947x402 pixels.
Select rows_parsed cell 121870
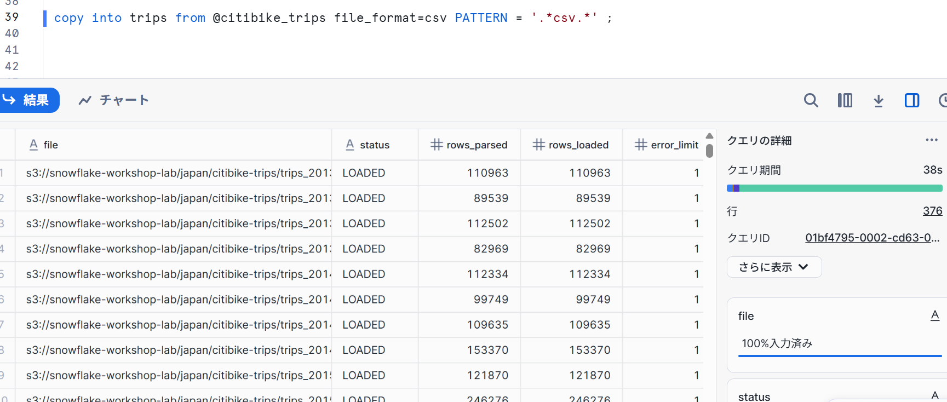[469, 375]
